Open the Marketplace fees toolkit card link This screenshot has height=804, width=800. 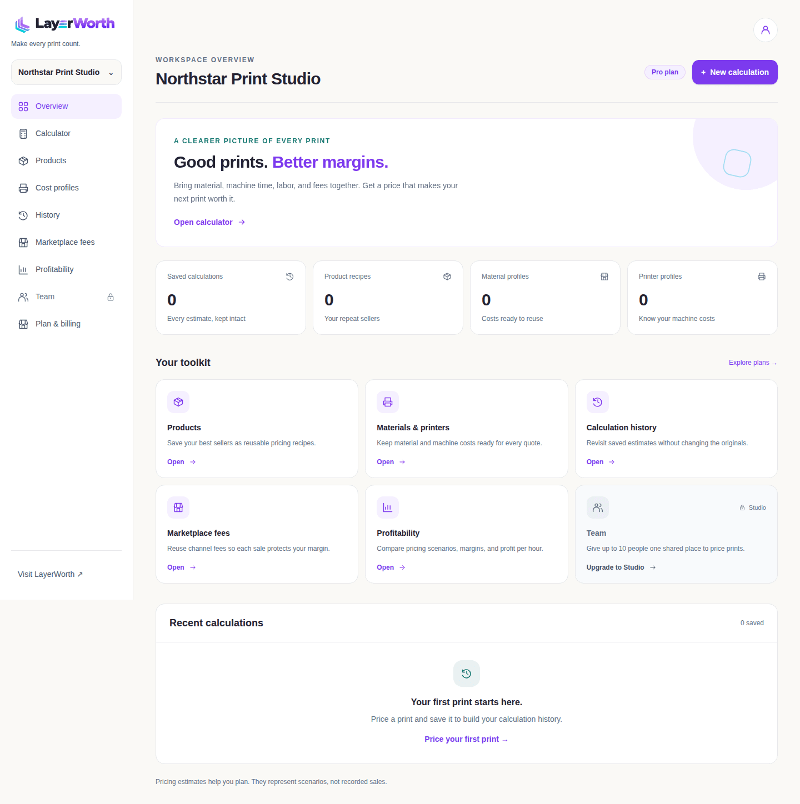[x=182, y=567]
